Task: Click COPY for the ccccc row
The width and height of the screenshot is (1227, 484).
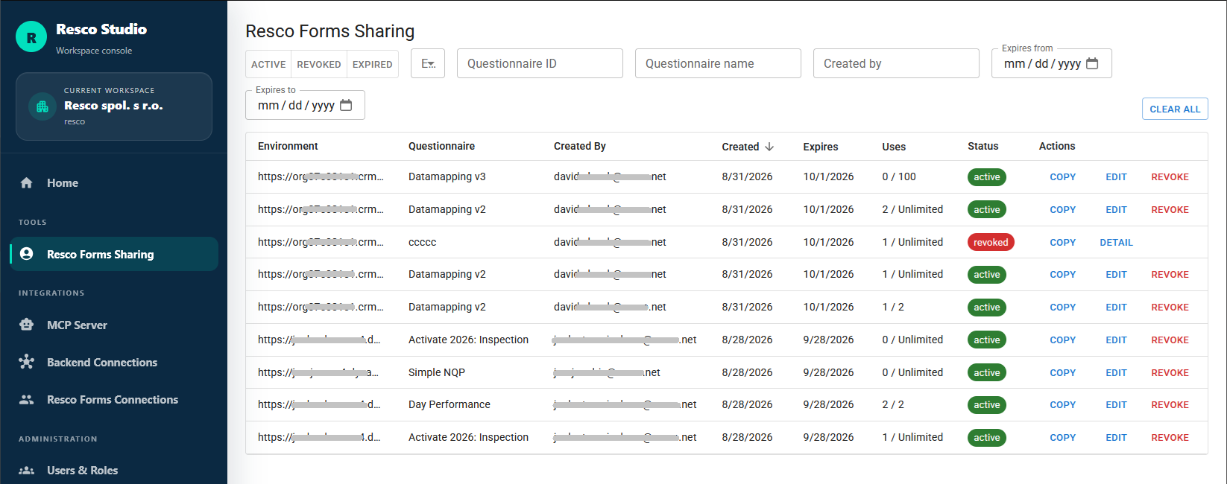Action: click(x=1062, y=243)
